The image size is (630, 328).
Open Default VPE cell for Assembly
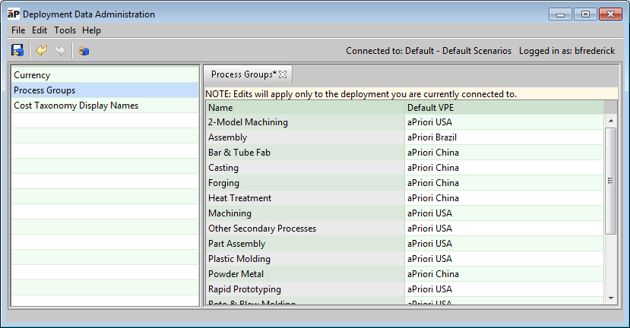click(502, 137)
